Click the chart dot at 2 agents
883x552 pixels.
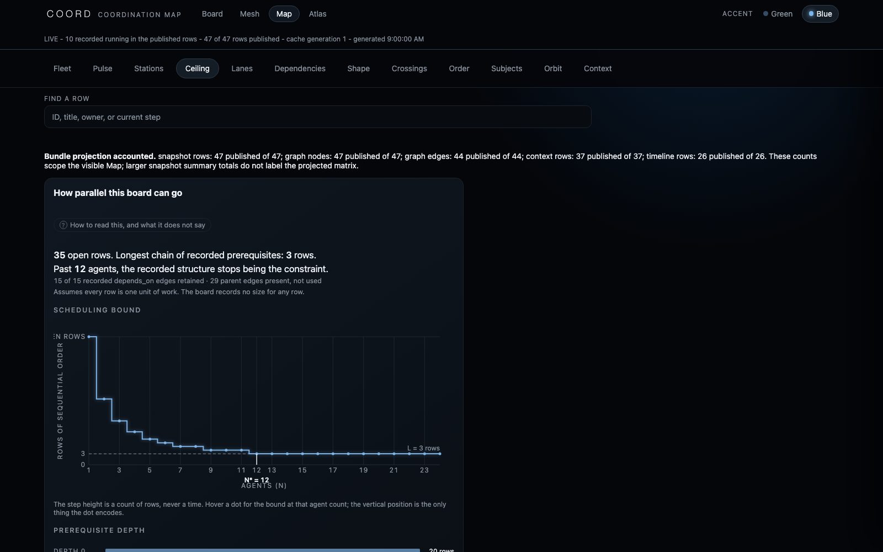[104, 399]
